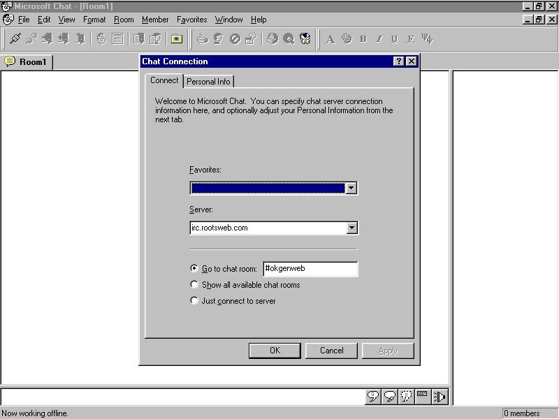The height and width of the screenshot is (419, 559).
Task: Open the Room menu
Action: (x=124, y=20)
